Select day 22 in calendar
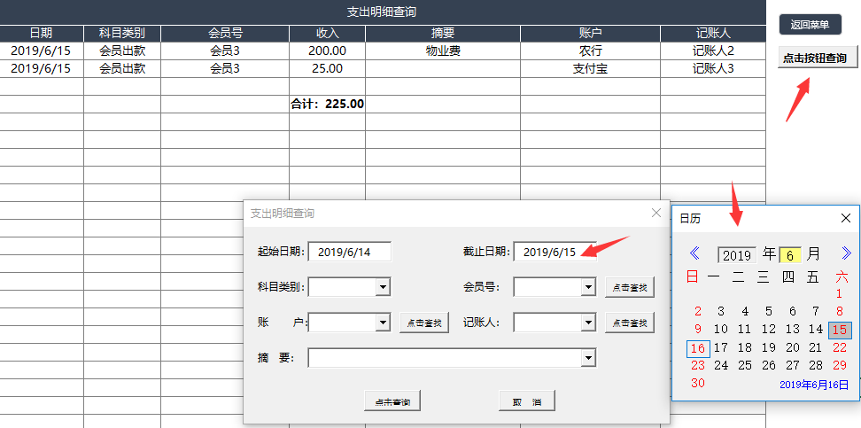 click(840, 347)
